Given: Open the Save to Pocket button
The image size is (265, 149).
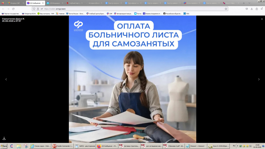Looking at the screenshot, I should coord(247,9).
